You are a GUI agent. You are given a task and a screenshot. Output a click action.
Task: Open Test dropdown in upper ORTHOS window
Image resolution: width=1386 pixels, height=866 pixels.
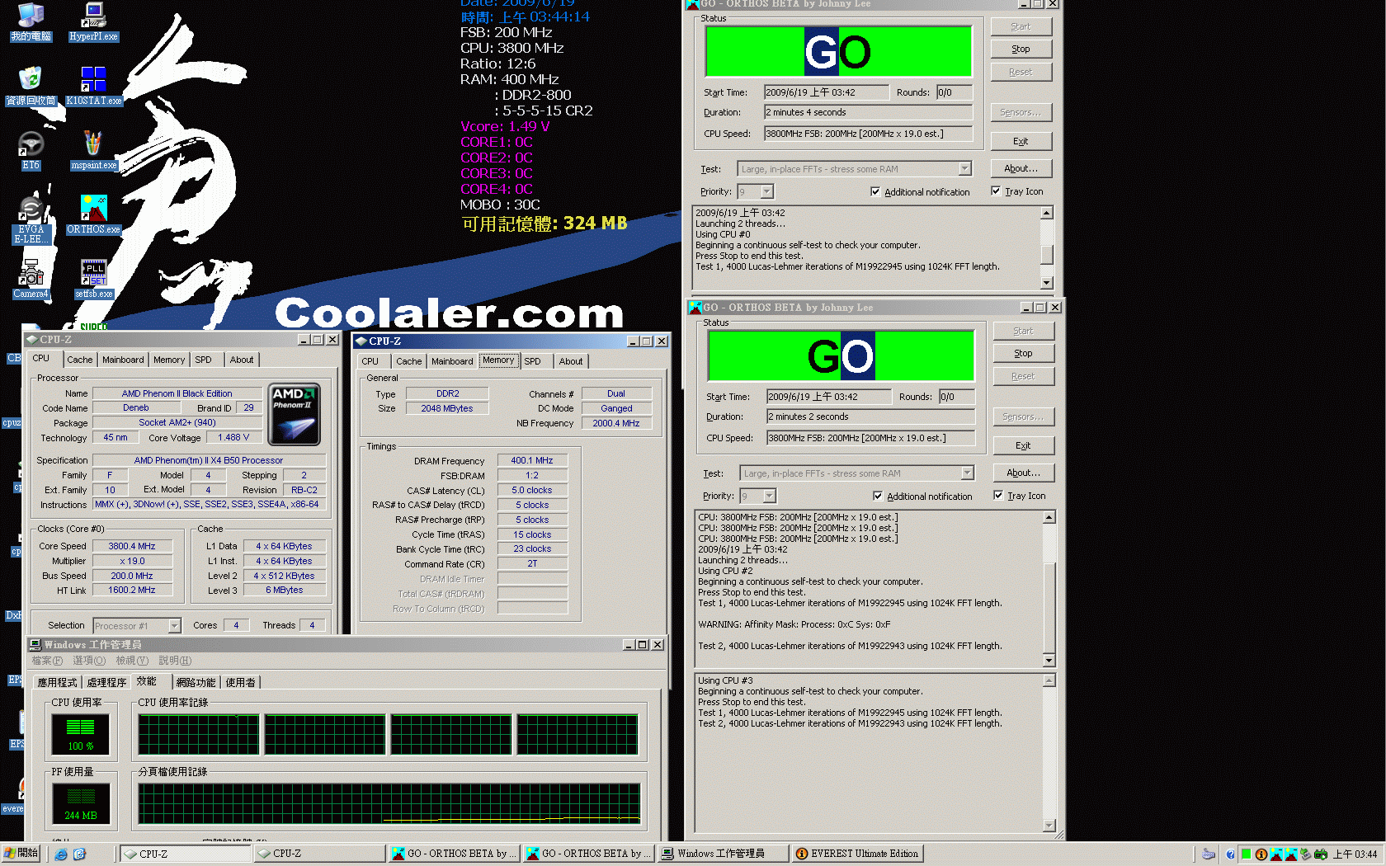[964, 169]
